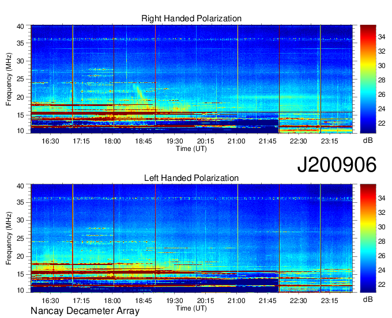Viewport: 392px width, 318px height.
Task: Click the upper plot Time (UT) axis label
Action: tap(191, 149)
